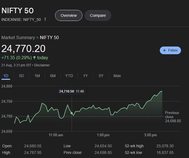Switch chart to 6M range
Viewport: 189px width, 158px height.
(x=53, y=76)
